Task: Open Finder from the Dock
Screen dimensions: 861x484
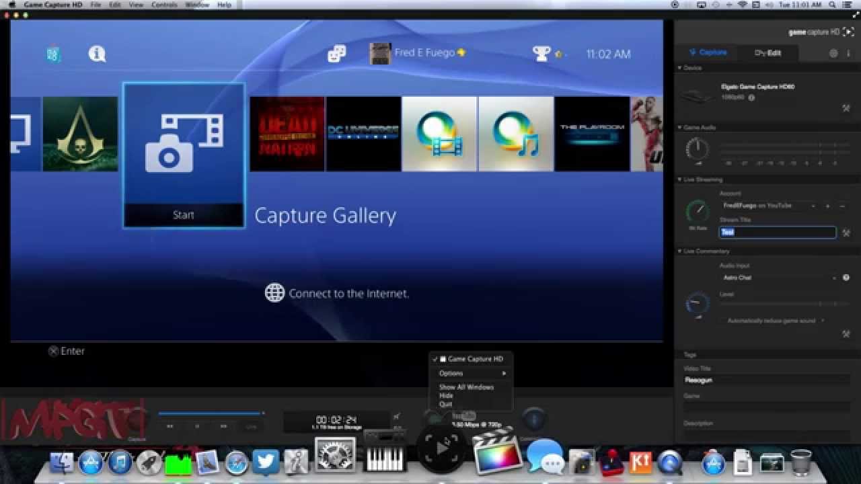Action: click(x=61, y=462)
